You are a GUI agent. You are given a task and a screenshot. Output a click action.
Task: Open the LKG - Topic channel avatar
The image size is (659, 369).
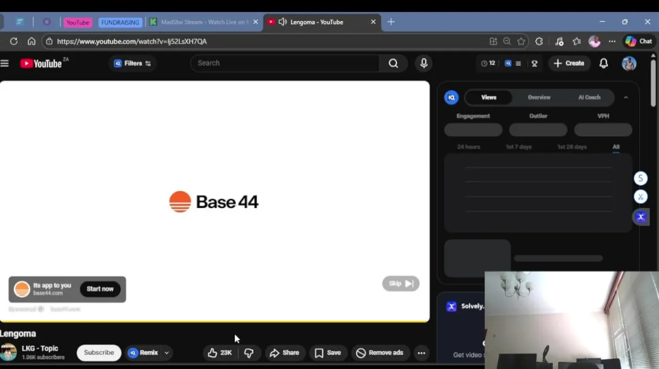8,353
